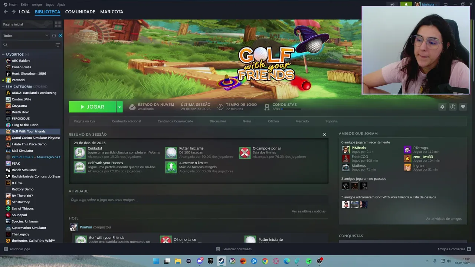Open Steam notifications bell
The image size is (475, 267).
point(406,4)
